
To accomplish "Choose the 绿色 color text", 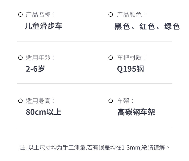I will tap(172, 26).
